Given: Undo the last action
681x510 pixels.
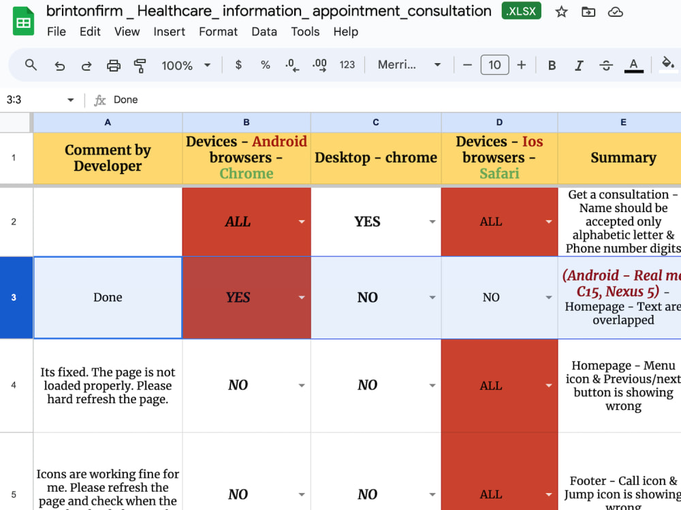Looking at the screenshot, I should (x=59, y=65).
